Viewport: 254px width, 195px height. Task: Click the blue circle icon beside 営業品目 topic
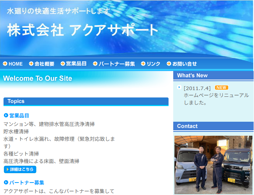pyautogui.click(x=6, y=115)
